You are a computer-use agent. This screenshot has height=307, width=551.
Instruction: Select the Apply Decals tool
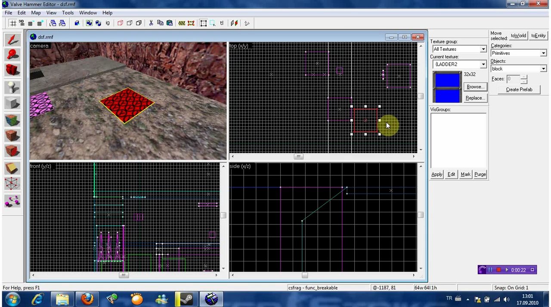click(x=12, y=151)
